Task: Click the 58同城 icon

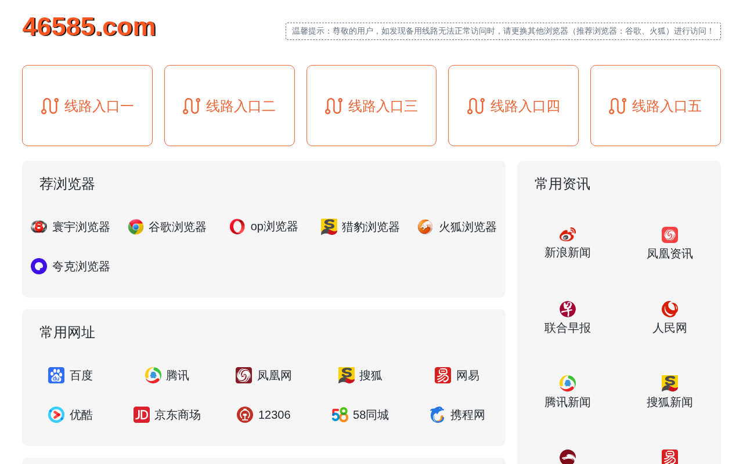Action: tap(340, 415)
